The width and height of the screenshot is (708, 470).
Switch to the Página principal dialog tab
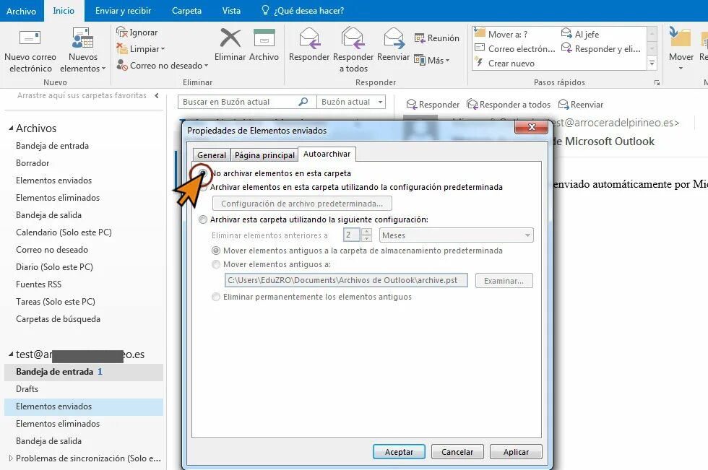point(264,155)
